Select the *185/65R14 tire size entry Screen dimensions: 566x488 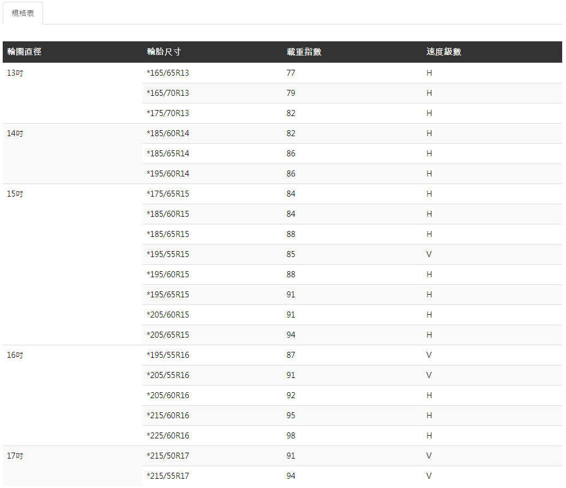click(168, 154)
